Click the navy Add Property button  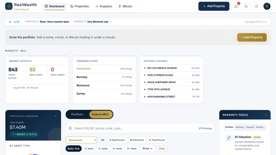pyautogui.click(x=214, y=6)
